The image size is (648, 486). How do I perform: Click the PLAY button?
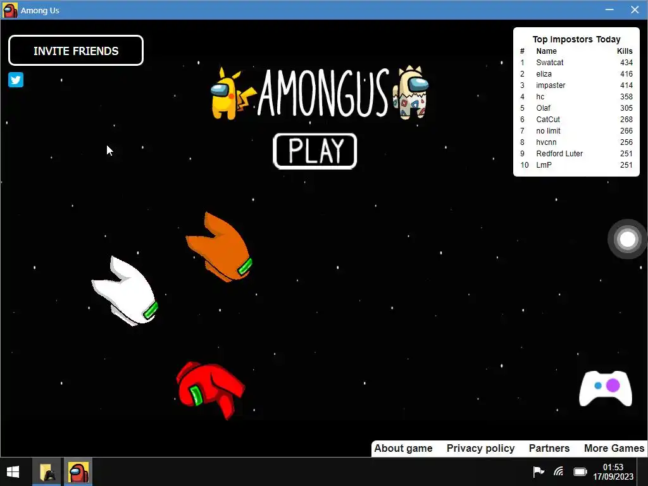(315, 151)
